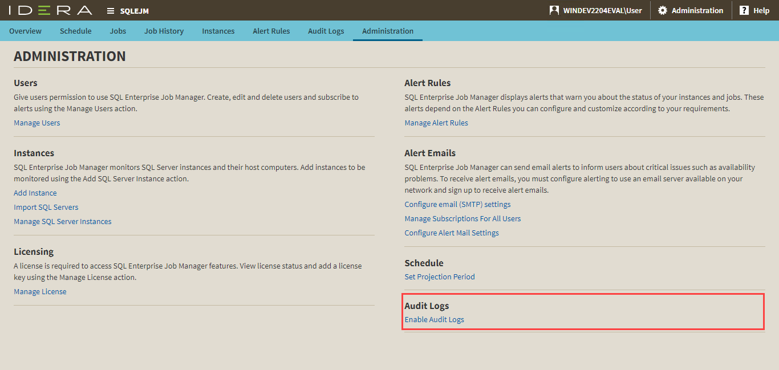
Task: Select the Job History tab
Action: click(x=164, y=31)
